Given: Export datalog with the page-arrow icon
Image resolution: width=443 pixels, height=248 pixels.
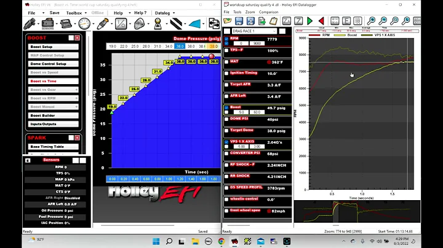Looking at the screenshot, I should click(x=262, y=21).
